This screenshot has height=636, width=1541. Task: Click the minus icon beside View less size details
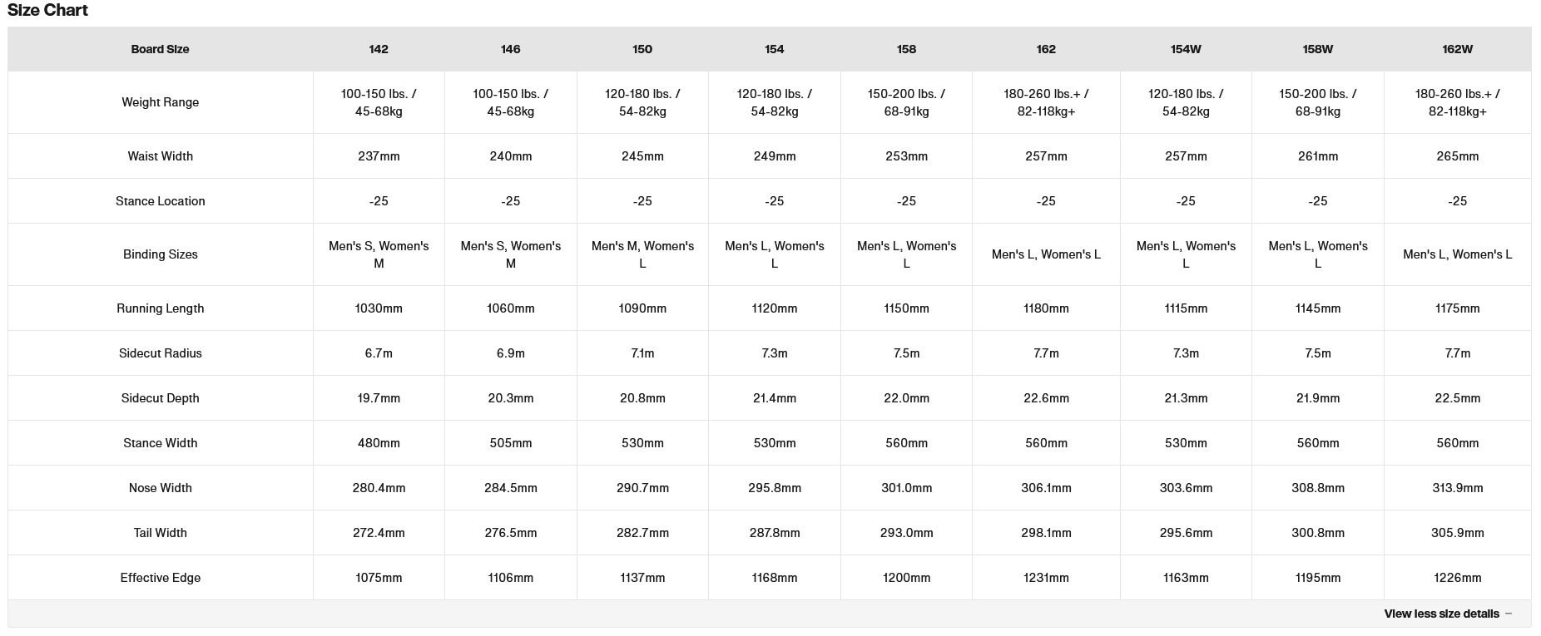point(1509,614)
